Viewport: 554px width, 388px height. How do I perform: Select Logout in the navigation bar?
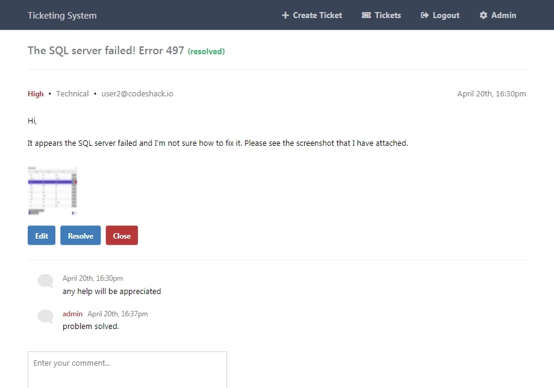pos(440,15)
